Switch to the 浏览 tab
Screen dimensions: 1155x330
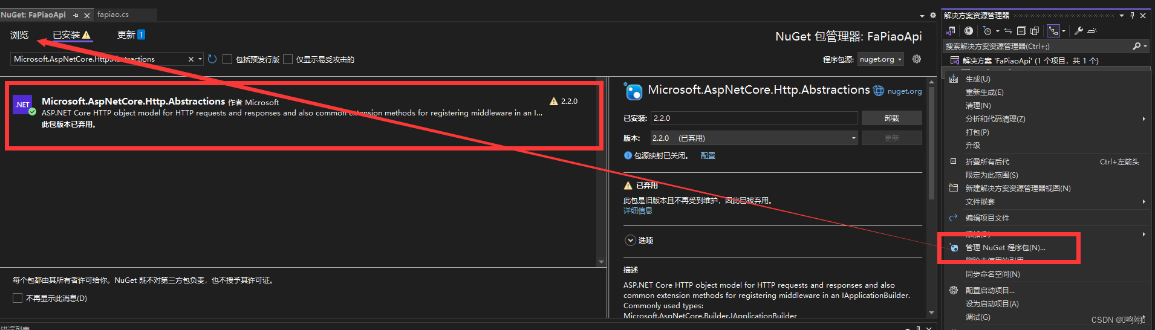coord(19,35)
